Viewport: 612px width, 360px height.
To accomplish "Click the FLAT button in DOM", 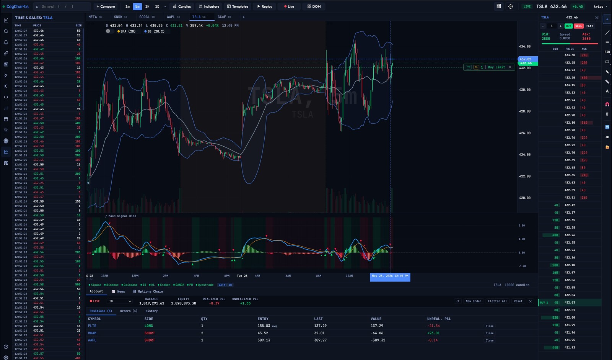I will (590, 26).
